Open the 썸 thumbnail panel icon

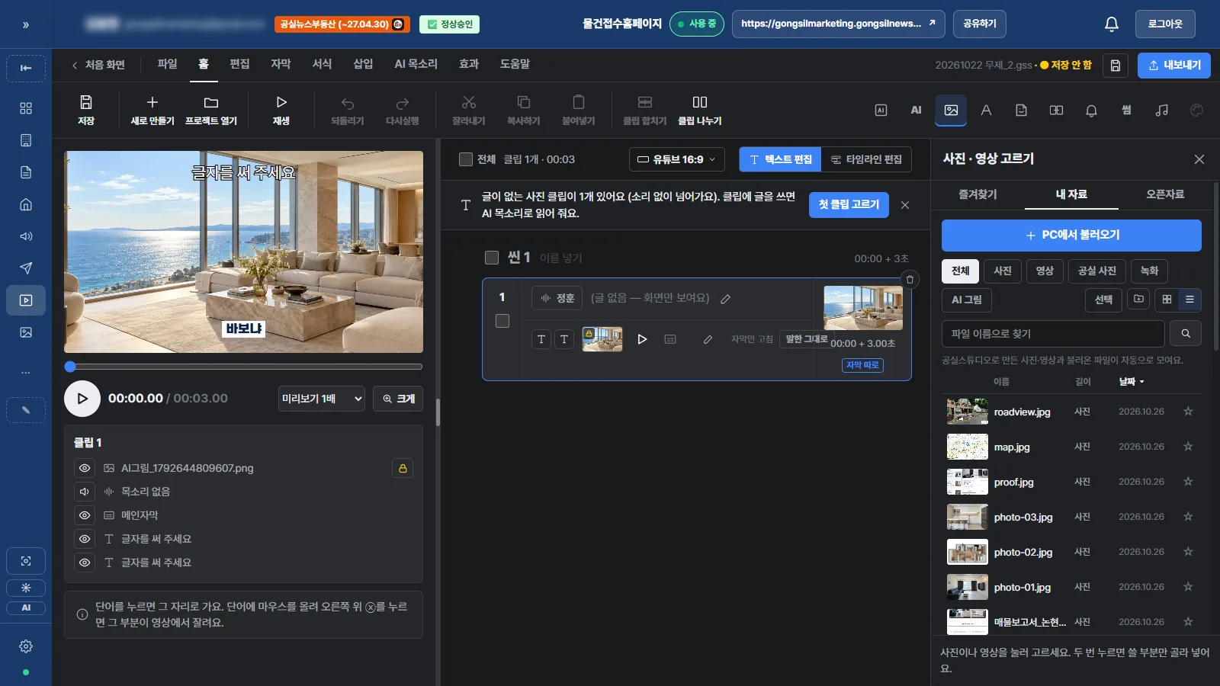tap(1126, 111)
